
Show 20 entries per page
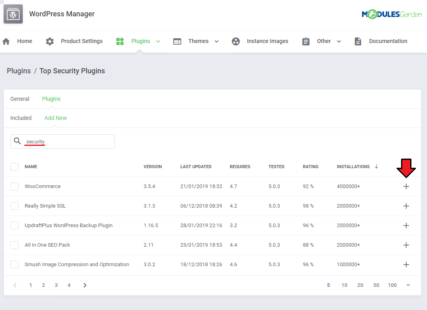coord(360,285)
